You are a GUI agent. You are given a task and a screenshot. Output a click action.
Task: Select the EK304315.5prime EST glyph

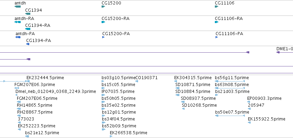pos(176,81)
